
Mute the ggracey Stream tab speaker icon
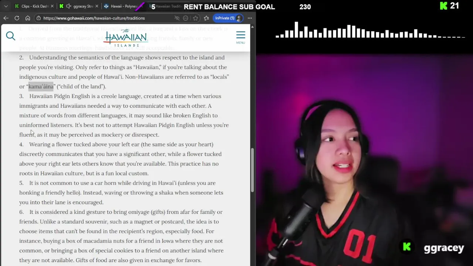[x=68, y=6]
